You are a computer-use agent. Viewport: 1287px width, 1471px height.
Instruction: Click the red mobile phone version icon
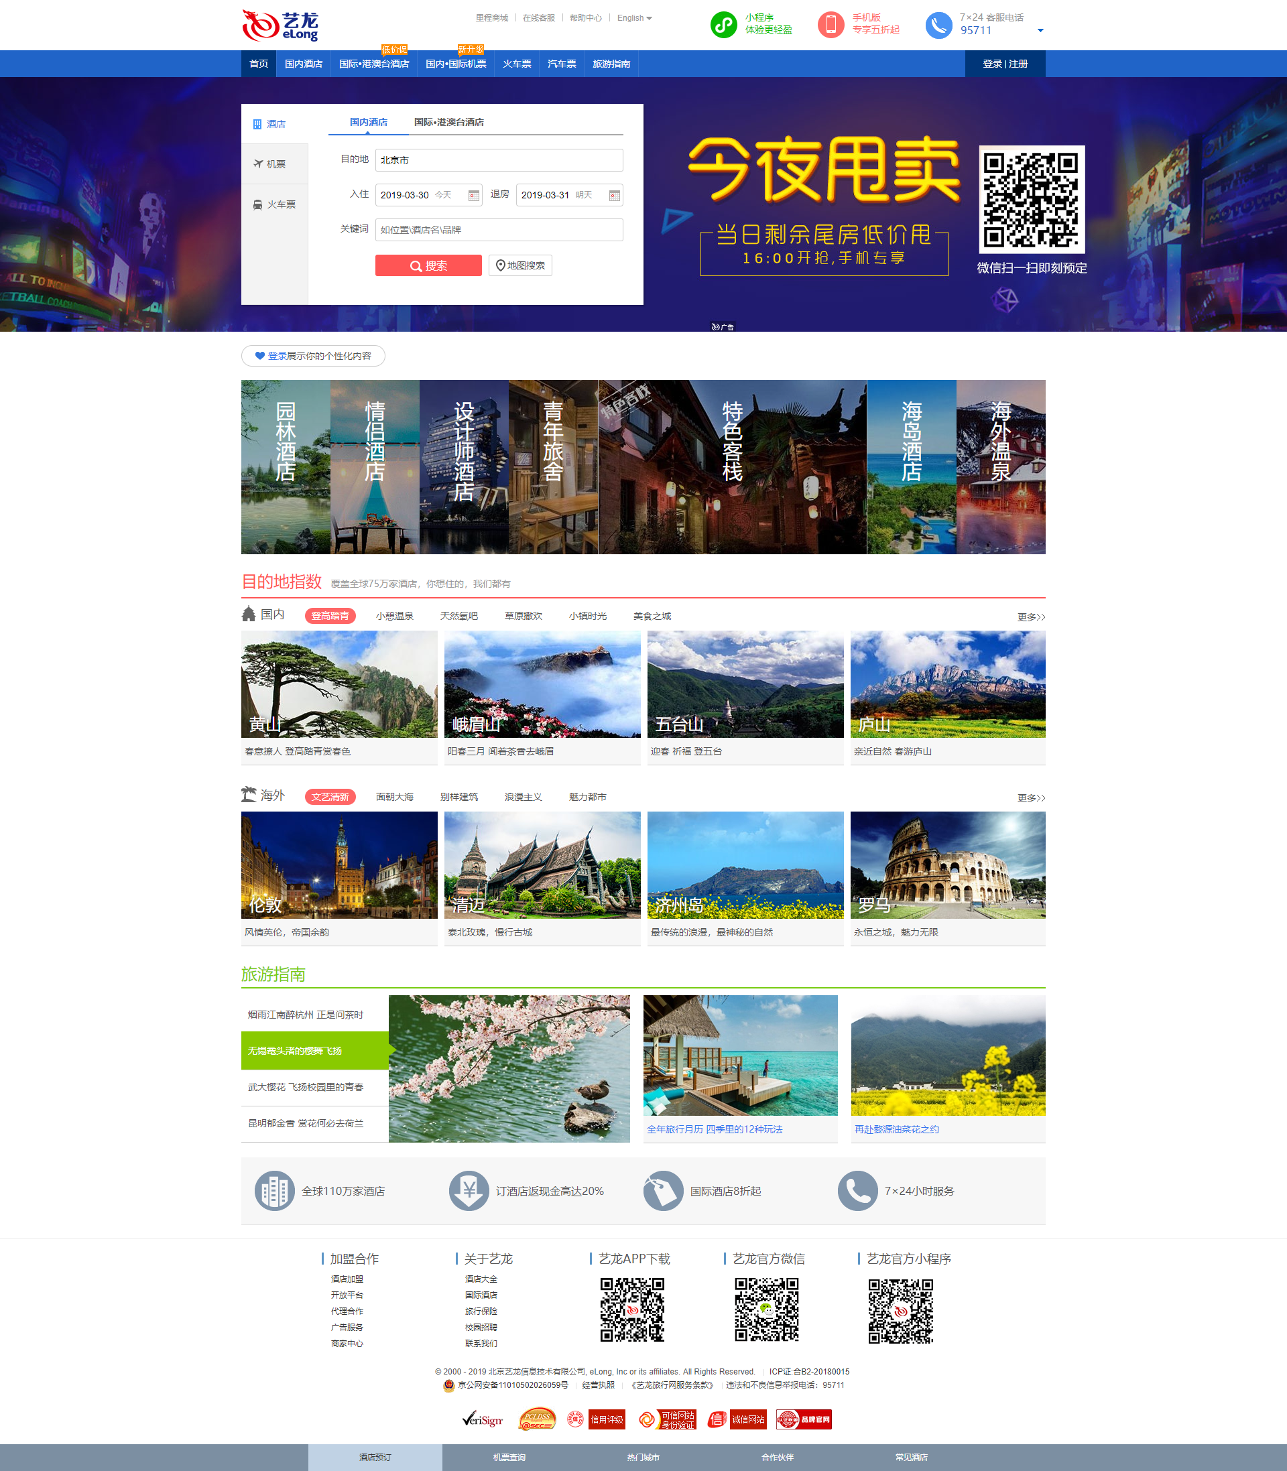coord(831,24)
